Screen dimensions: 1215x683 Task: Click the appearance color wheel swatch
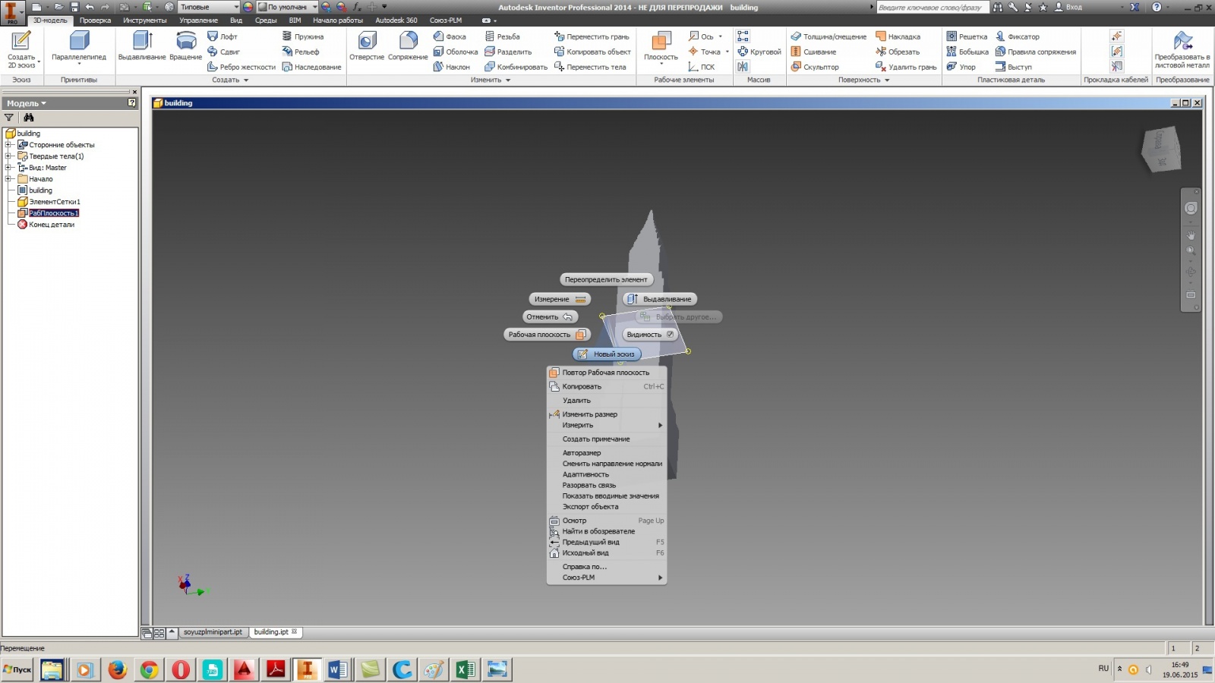click(248, 7)
